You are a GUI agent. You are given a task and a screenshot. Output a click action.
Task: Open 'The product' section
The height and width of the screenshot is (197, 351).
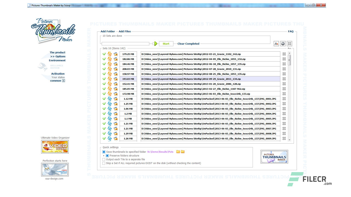pos(58,53)
